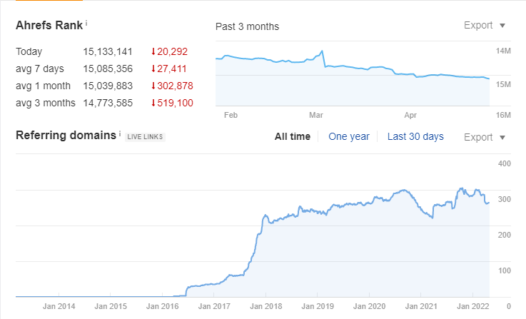Click the avg 7 days row label

point(39,69)
